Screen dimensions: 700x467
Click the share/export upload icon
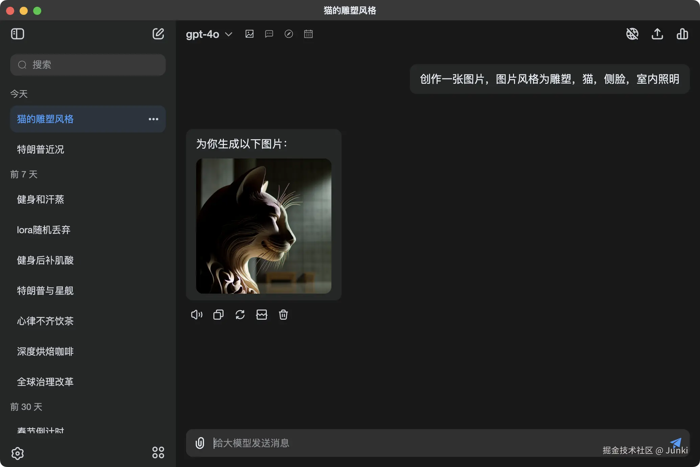(657, 34)
